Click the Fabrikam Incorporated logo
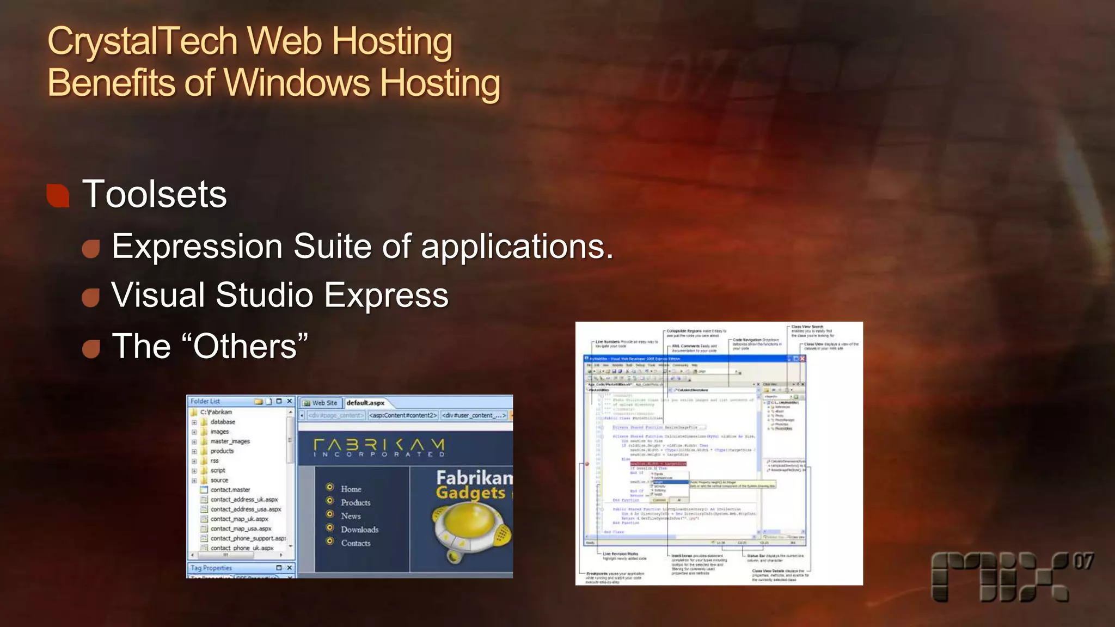 379,448
